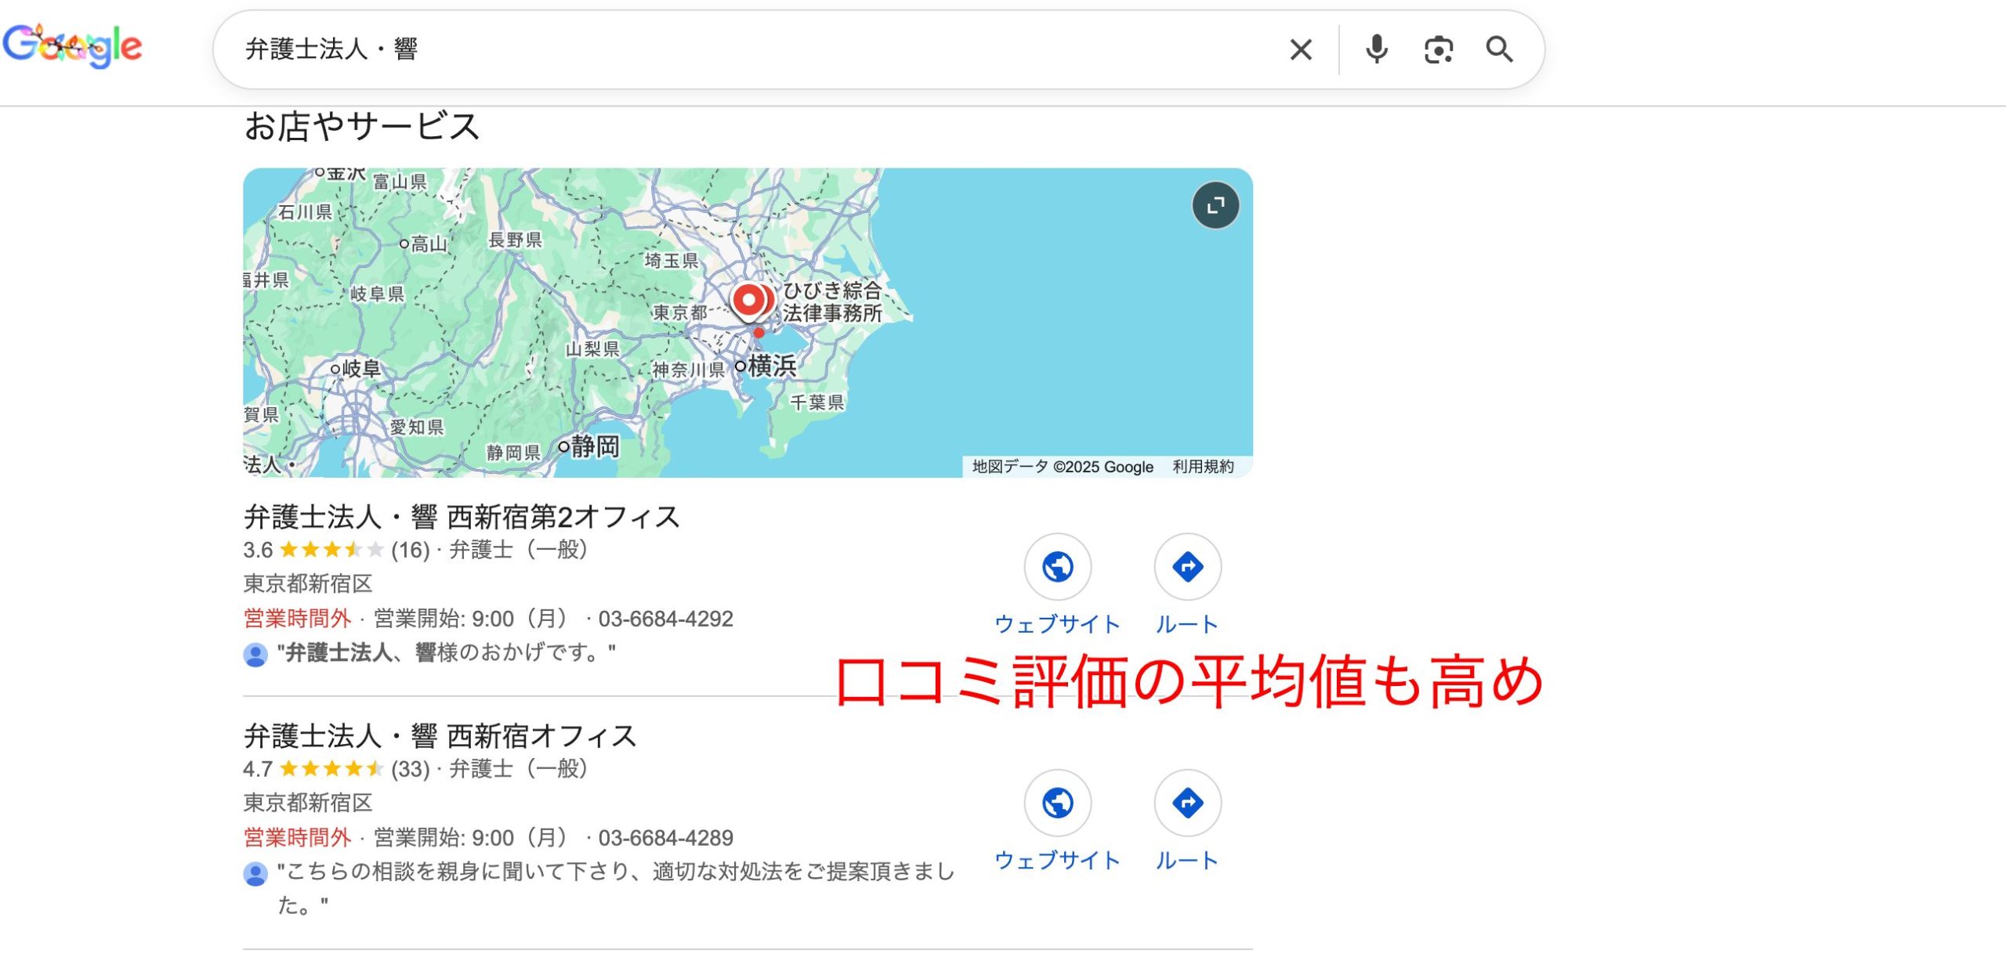This screenshot has height=957, width=2006.
Task: Click the (16) review count
Action: tap(410, 550)
